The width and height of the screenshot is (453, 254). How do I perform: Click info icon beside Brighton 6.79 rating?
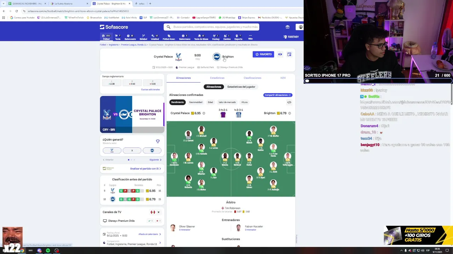point(289,113)
